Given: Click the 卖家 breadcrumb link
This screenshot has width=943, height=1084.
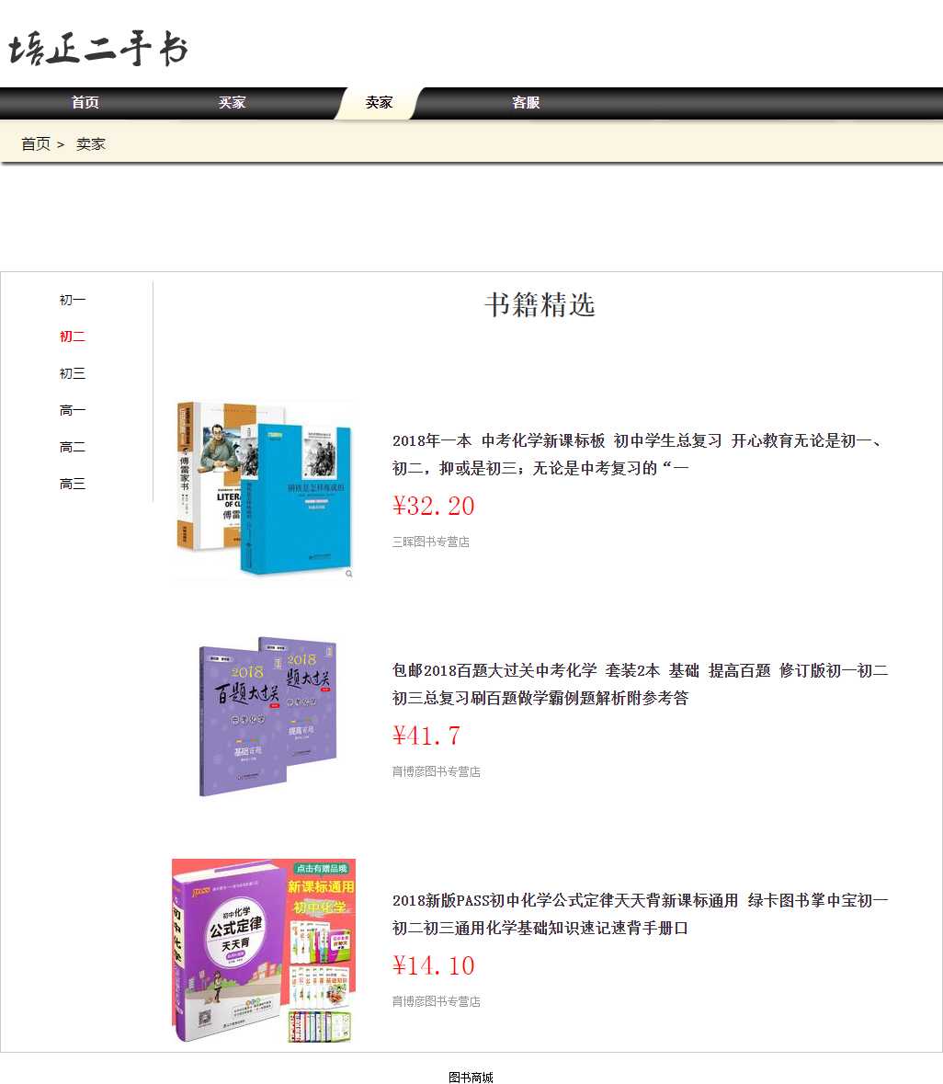Looking at the screenshot, I should click(91, 144).
